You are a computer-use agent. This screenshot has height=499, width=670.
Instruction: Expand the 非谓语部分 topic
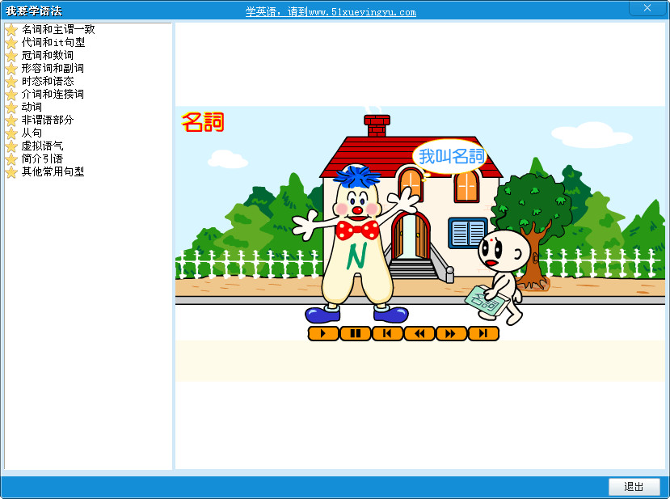click(x=45, y=121)
